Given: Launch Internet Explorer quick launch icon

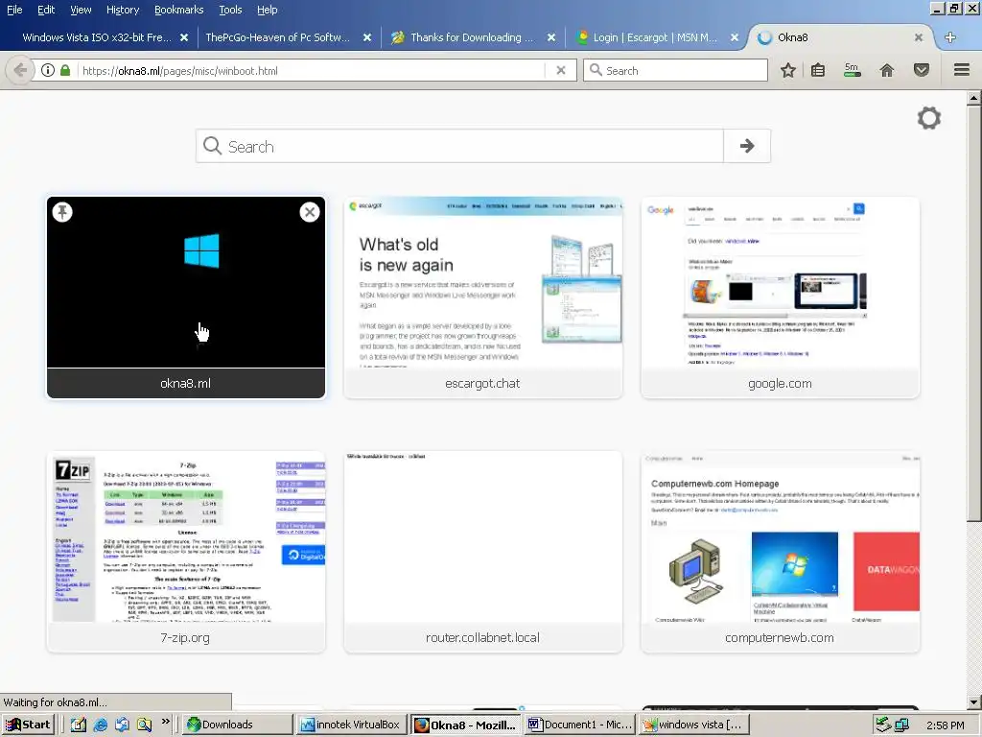Looking at the screenshot, I should (x=100, y=725).
